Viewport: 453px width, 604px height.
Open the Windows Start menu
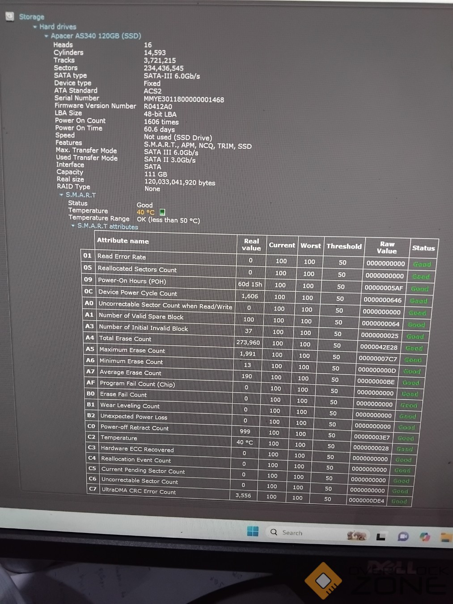pyautogui.click(x=253, y=531)
